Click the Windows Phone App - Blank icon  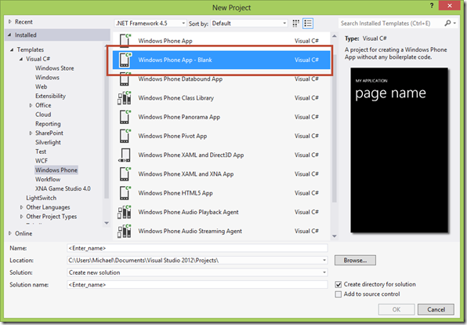125,60
